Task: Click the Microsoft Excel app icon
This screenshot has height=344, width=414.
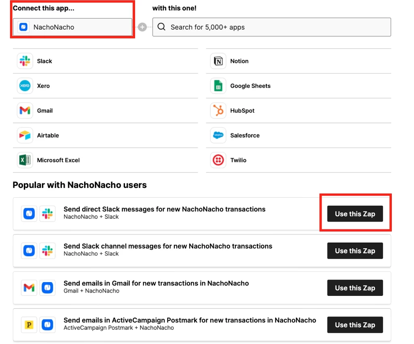Action: pos(25,160)
